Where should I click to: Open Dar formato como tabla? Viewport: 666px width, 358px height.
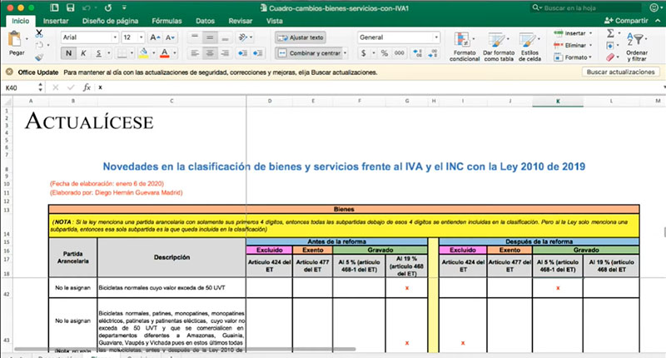click(499, 47)
